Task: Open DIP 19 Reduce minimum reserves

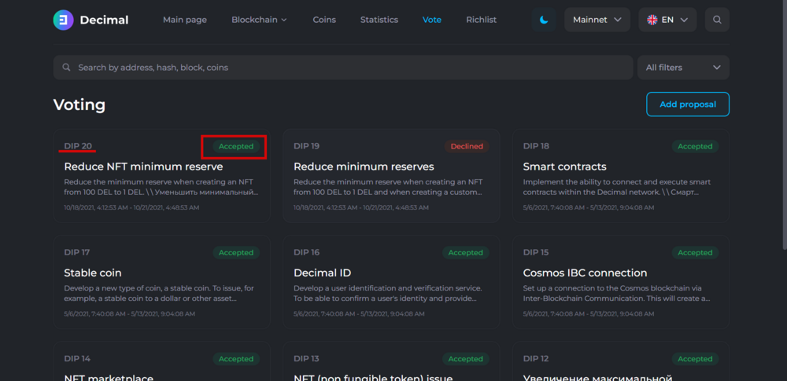Action: tap(391, 176)
